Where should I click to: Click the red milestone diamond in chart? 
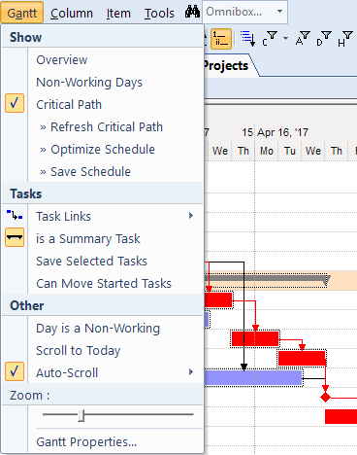click(x=325, y=397)
